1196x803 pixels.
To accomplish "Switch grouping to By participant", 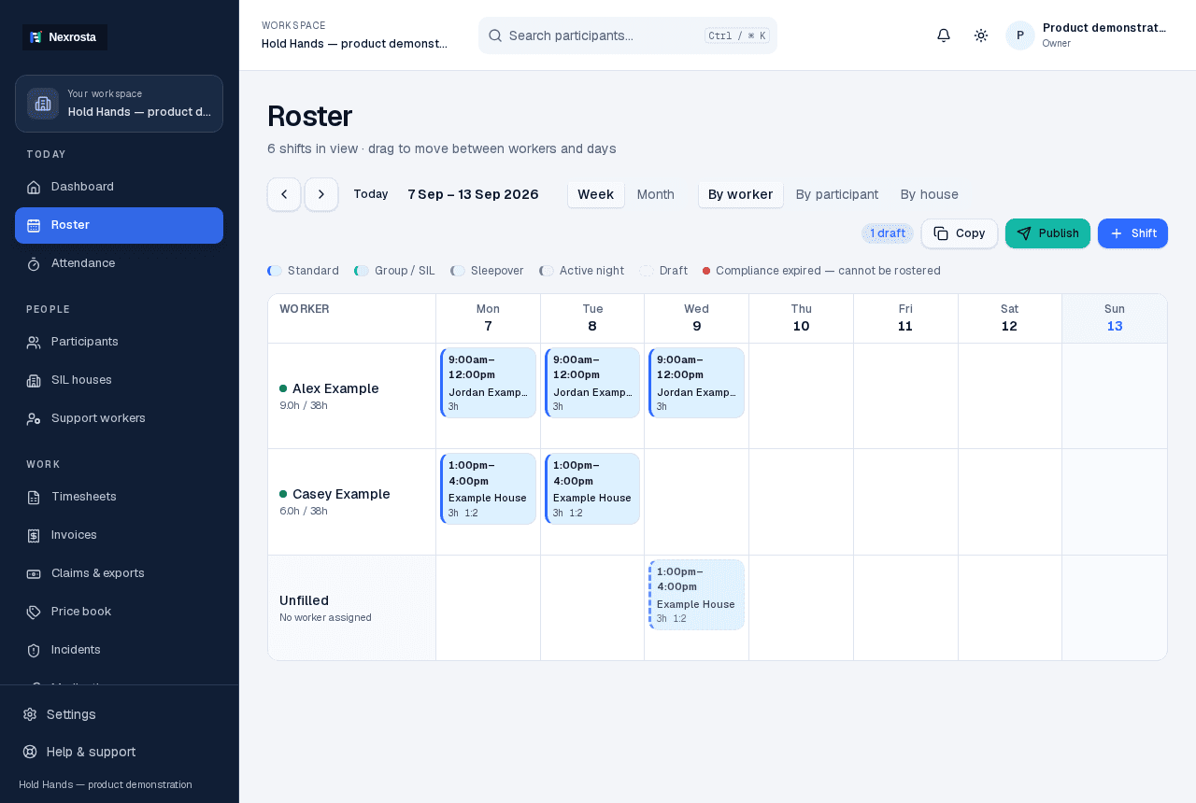I will click(837, 194).
